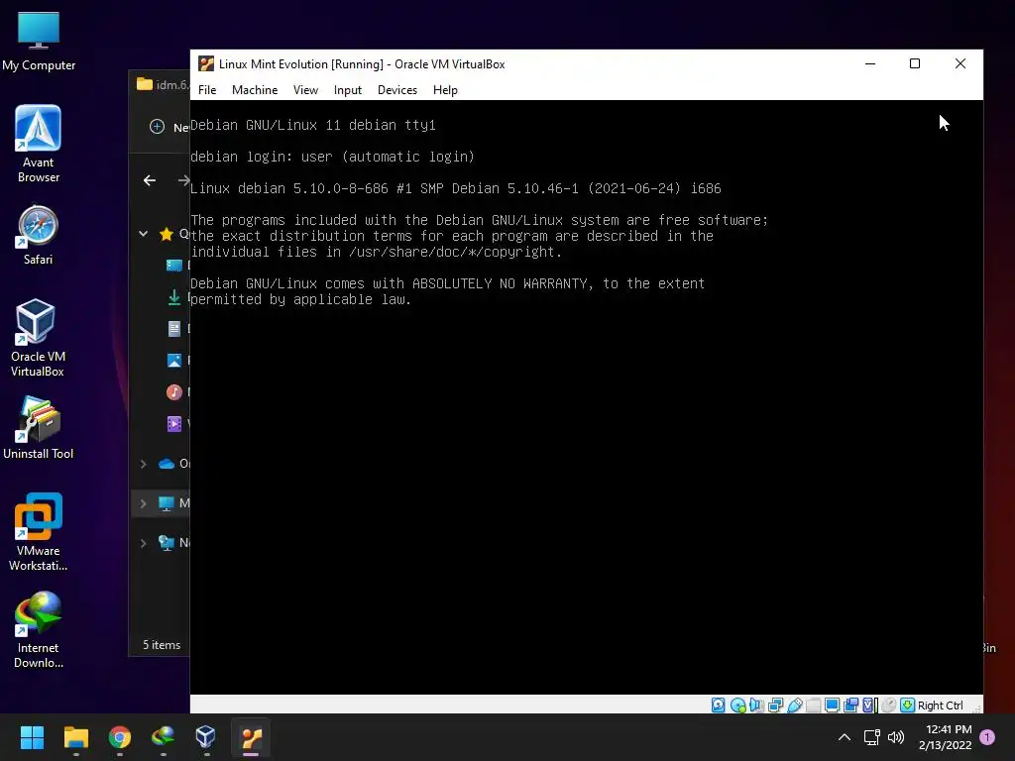Collapse Quick access in File Explorer
Screen dimensions: 1015x761
pos(143,234)
